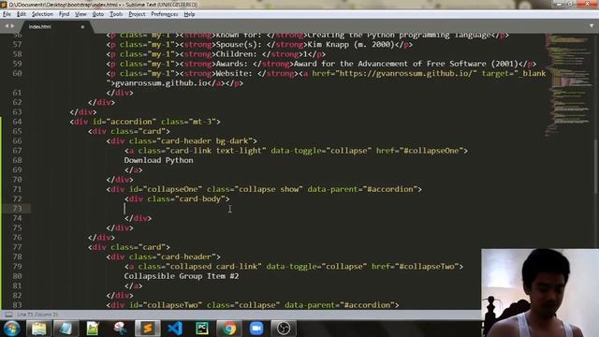
Task: Open the Preferences menu
Action: (x=165, y=14)
